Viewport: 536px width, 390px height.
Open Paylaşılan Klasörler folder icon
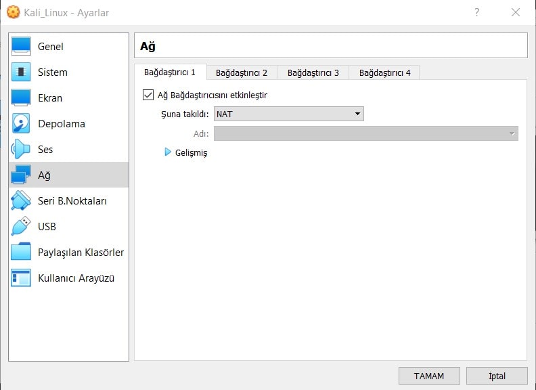click(21, 252)
